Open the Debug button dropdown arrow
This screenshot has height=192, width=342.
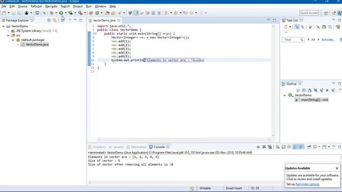tap(56, 13)
